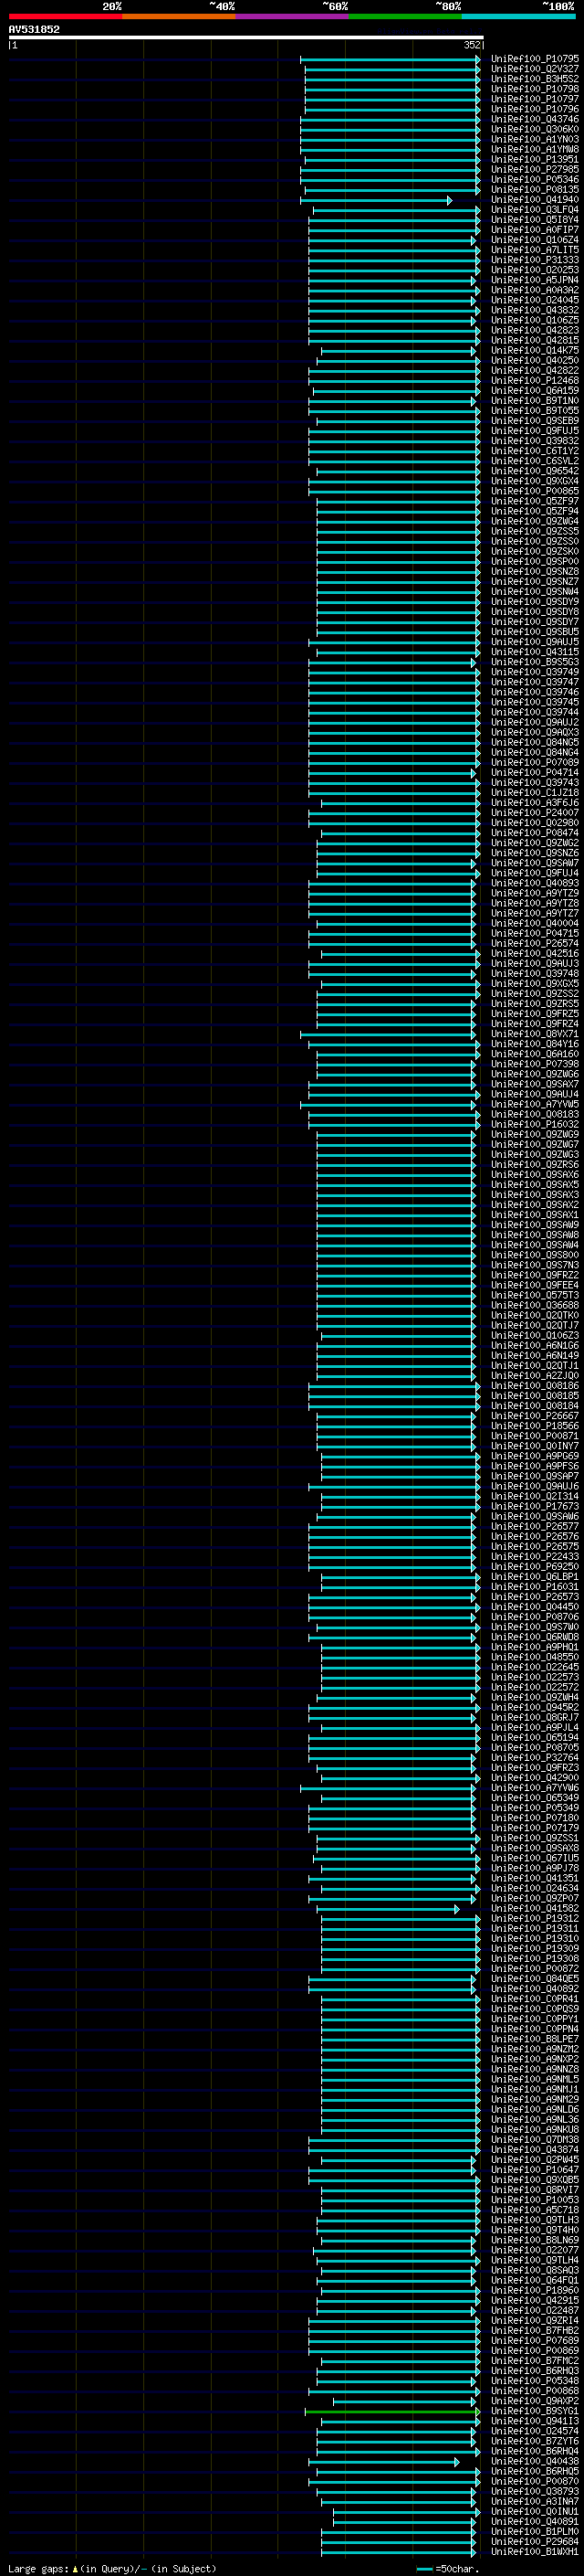Select the UniRef100_A9PFS6 label

pos(535,1466)
